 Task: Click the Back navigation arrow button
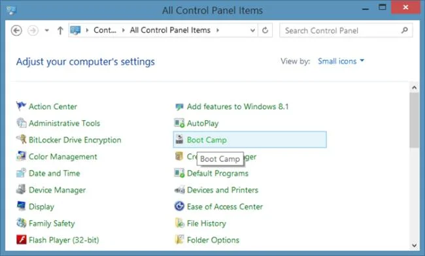coord(16,30)
